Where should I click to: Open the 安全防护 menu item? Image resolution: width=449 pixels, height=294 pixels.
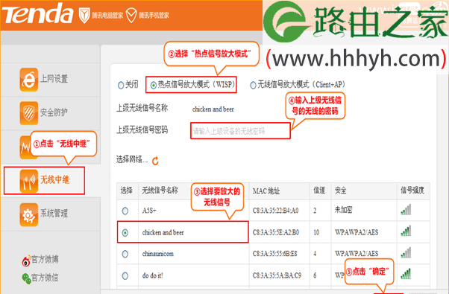(x=54, y=112)
